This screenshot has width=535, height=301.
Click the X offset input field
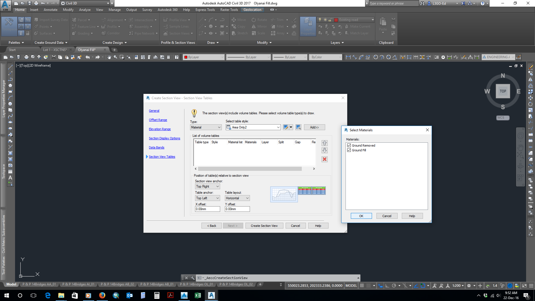(207, 209)
